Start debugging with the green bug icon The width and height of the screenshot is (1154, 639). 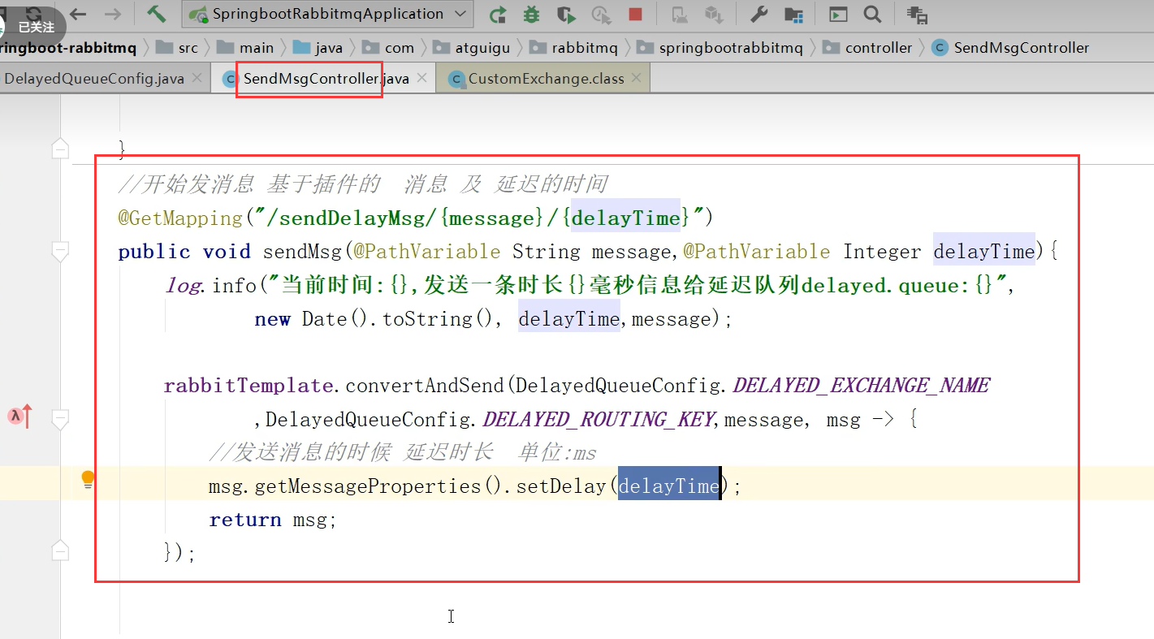532,14
